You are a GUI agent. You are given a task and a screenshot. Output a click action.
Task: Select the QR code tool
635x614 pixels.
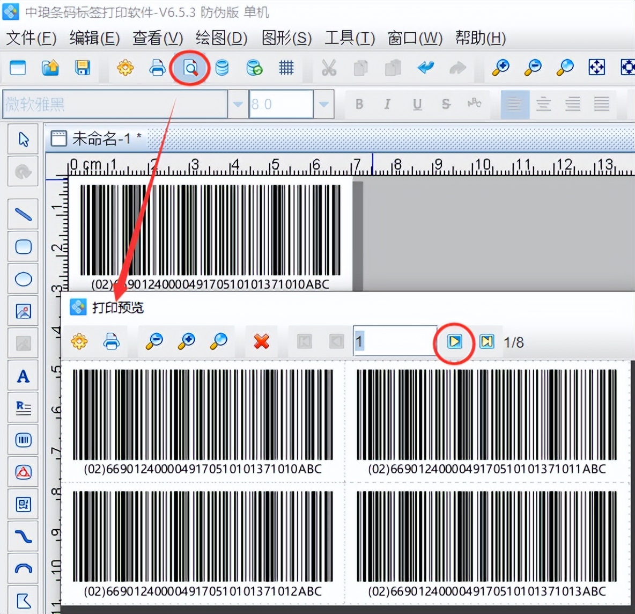(x=23, y=505)
